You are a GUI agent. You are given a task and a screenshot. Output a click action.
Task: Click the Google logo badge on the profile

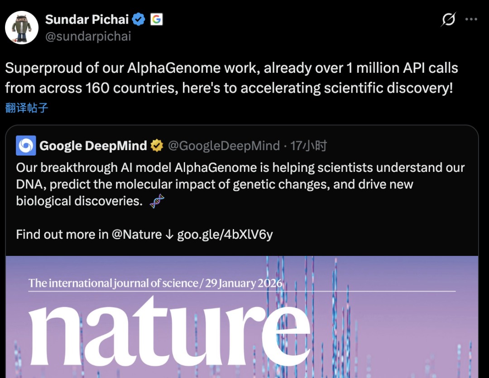pyautogui.click(x=157, y=19)
